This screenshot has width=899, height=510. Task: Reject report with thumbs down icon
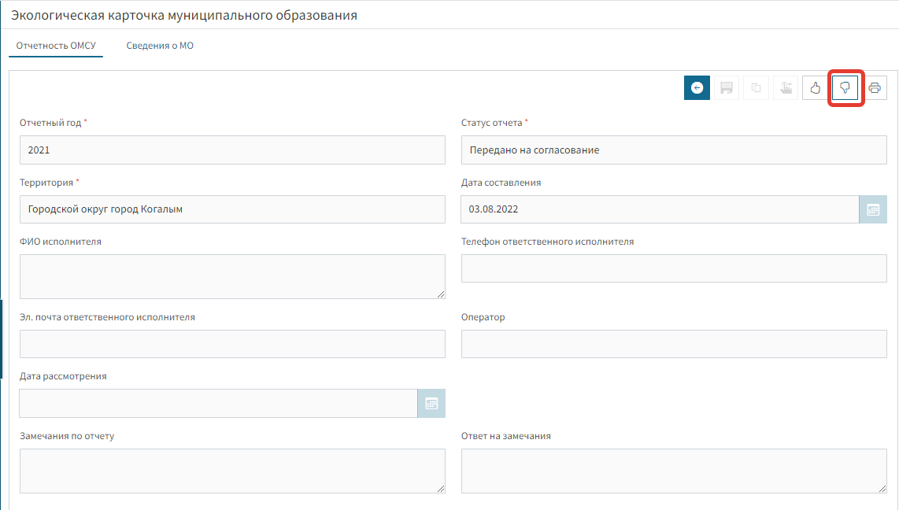coord(845,88)
